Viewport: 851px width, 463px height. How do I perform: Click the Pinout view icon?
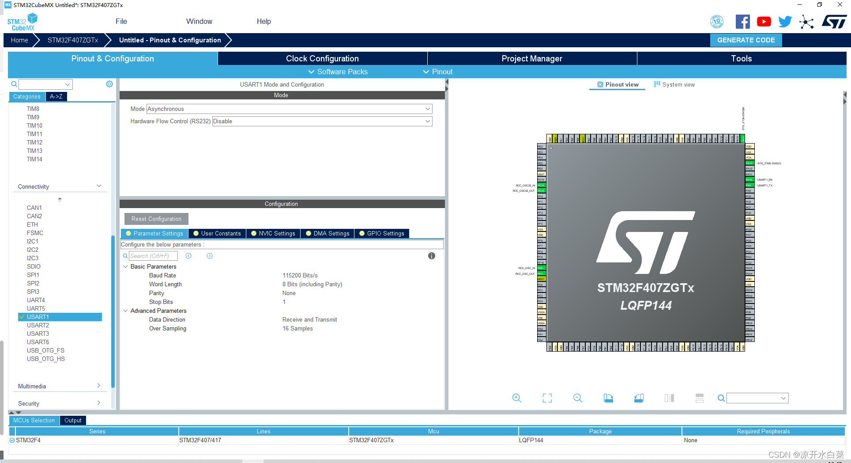(600, 84)
